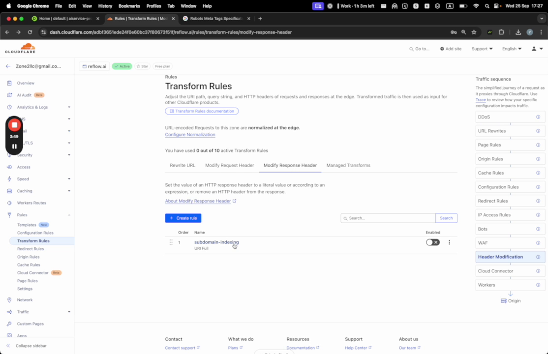
Task: Open the Custom Pages section
Action: (x=30, y=324)
